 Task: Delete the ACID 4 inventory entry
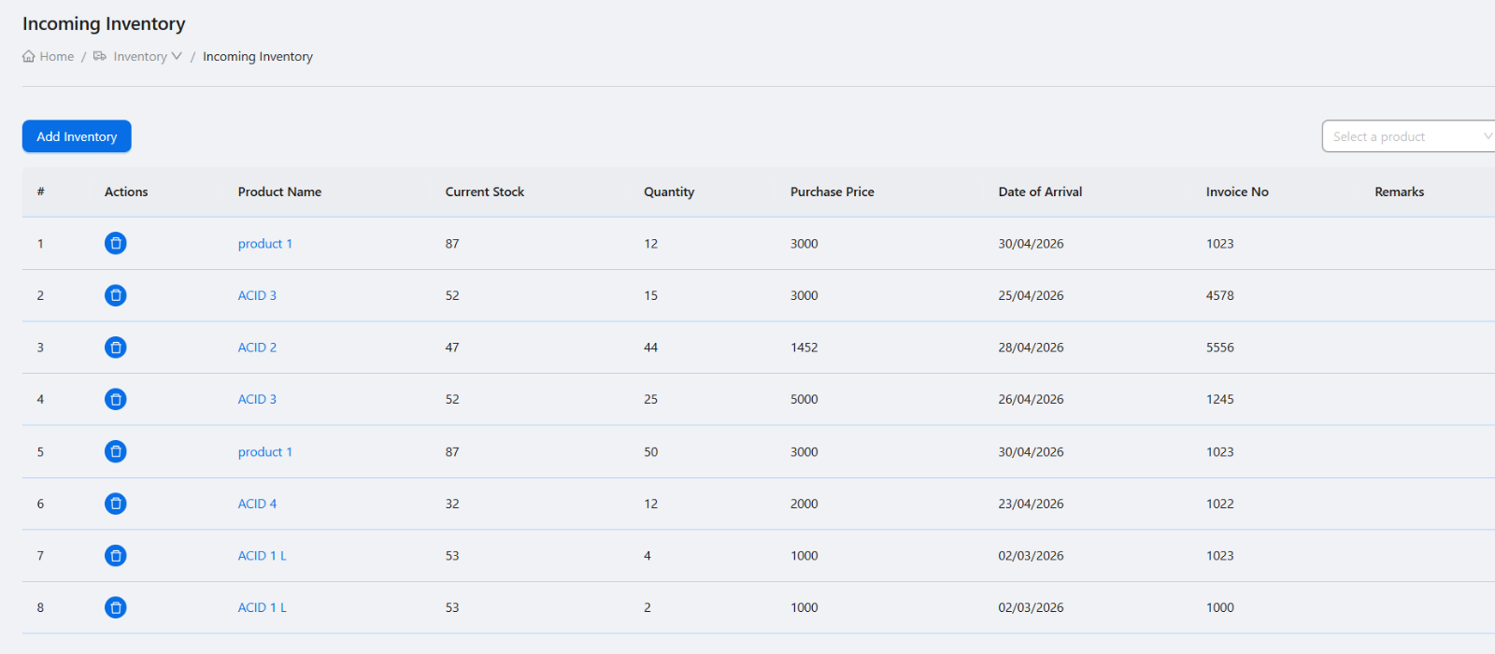click(116, 504)
